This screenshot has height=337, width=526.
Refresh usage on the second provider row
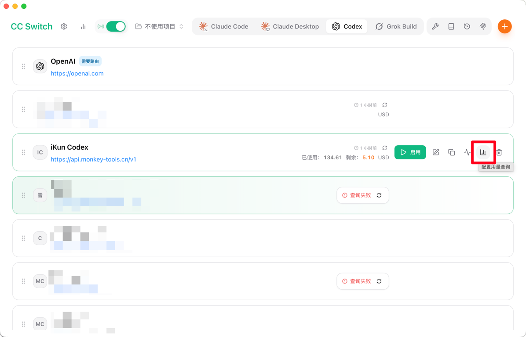click(385, 105)
